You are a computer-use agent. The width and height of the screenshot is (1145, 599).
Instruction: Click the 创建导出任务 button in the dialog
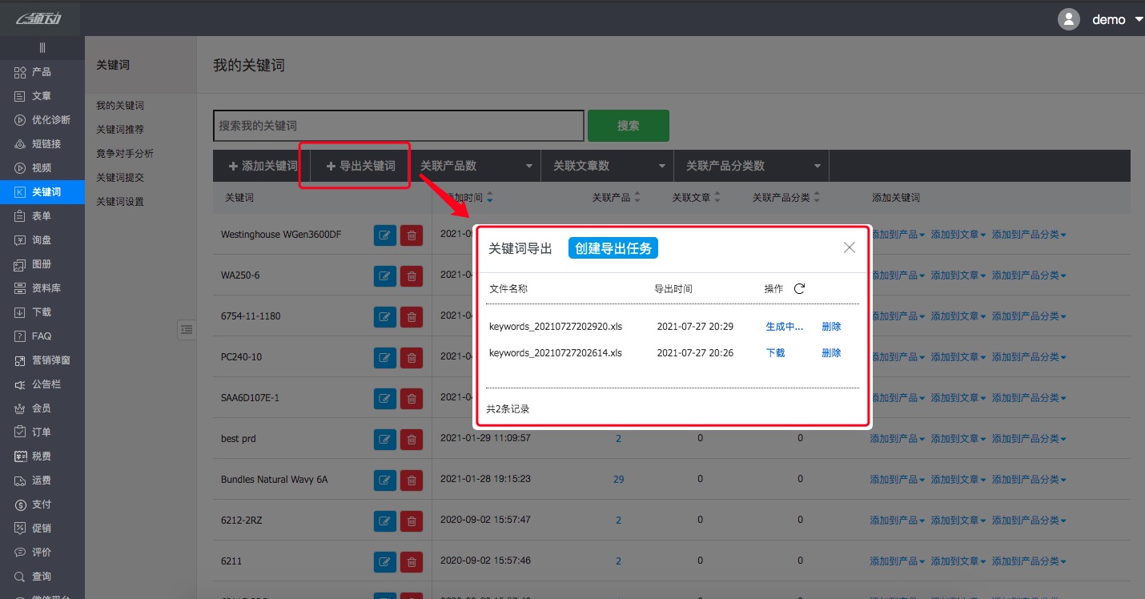tap(613, 247)
